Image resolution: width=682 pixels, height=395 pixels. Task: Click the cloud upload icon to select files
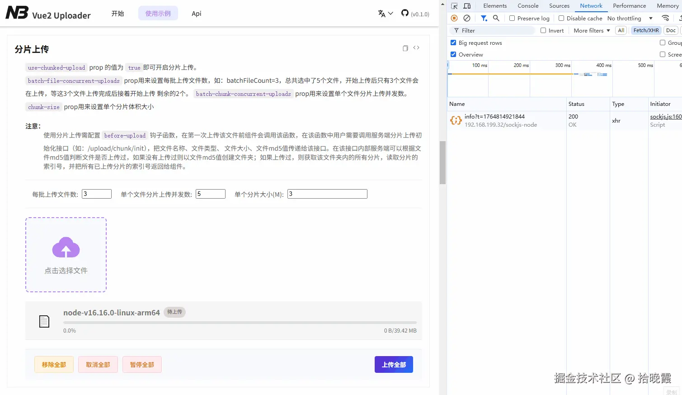tap(66, 248)
